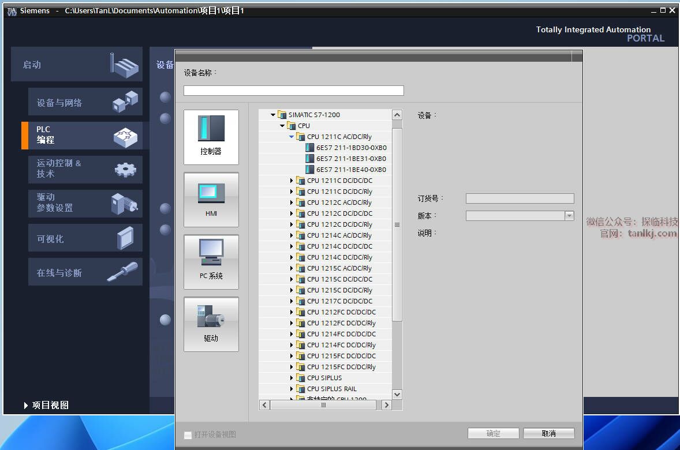Select the 驱动 drive device category
Screen dimensions: 680x450
[211, 324]
